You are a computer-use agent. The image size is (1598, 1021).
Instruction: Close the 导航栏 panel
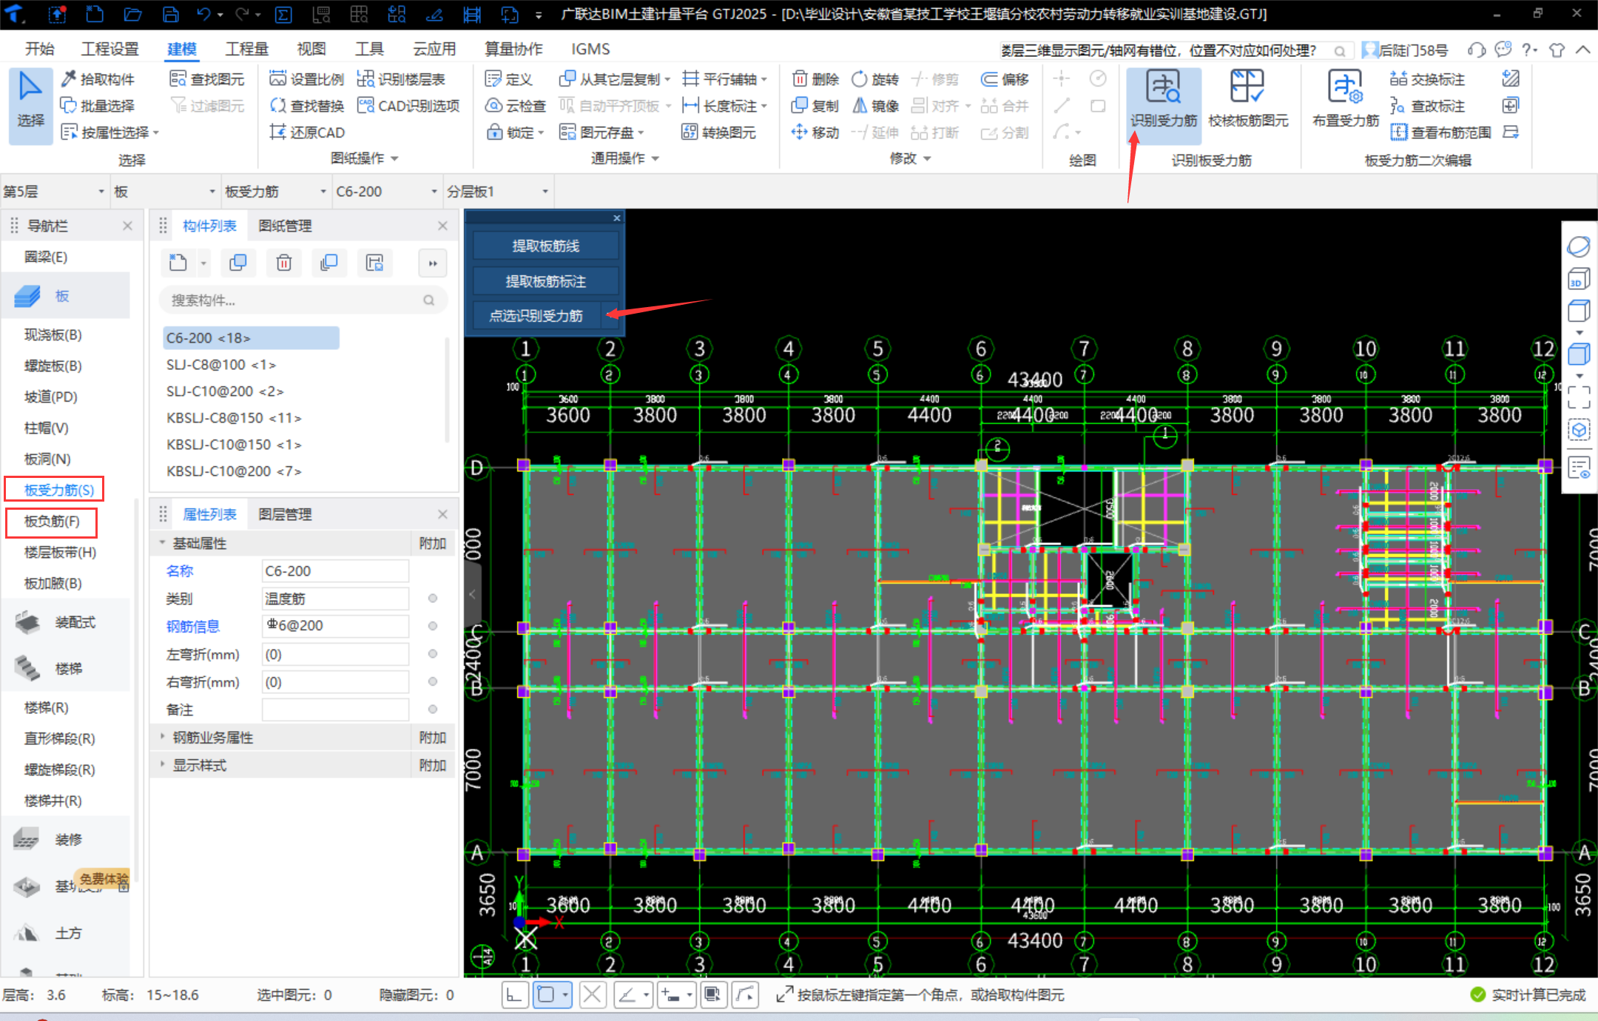pyautogui.click(x=127, y=226)
